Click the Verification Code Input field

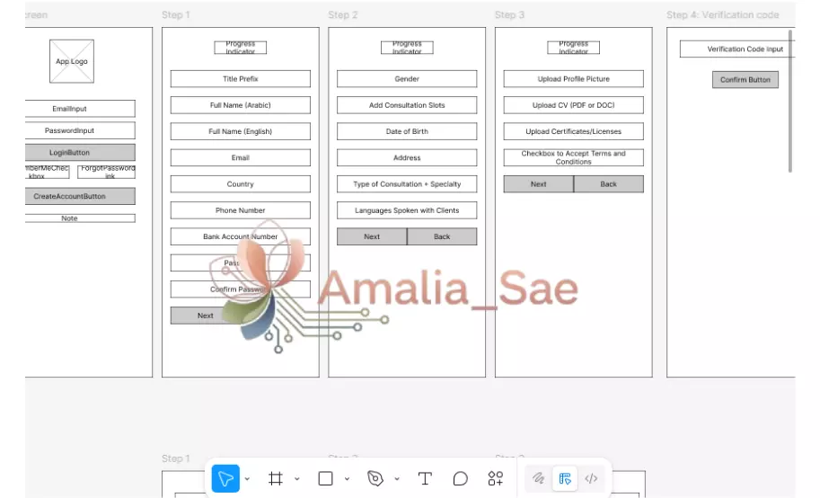pyautogui.click(x=737, y=49)
